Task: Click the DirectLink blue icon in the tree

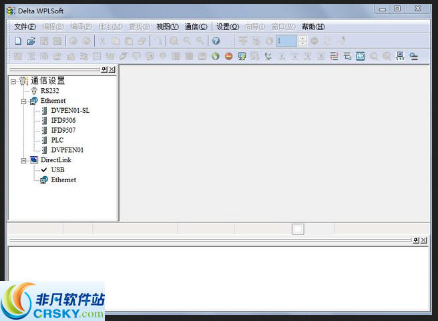Action: pos(34,160)
